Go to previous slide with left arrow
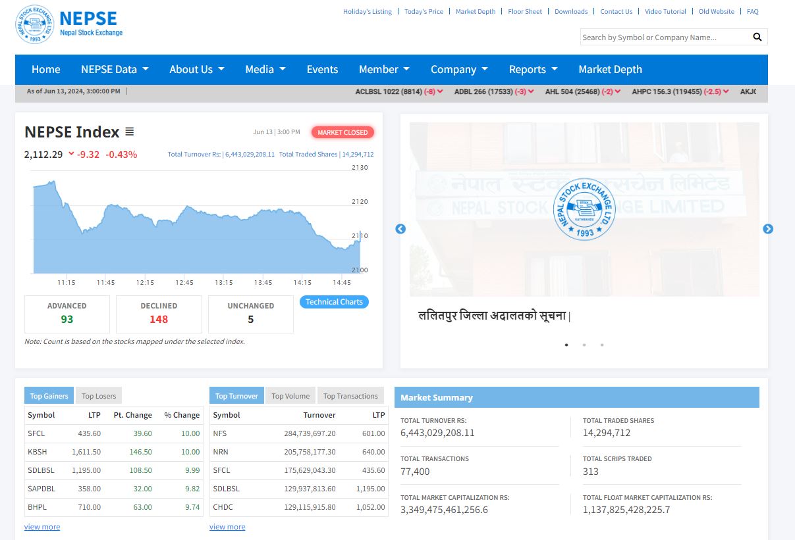 tap(400, 229)
